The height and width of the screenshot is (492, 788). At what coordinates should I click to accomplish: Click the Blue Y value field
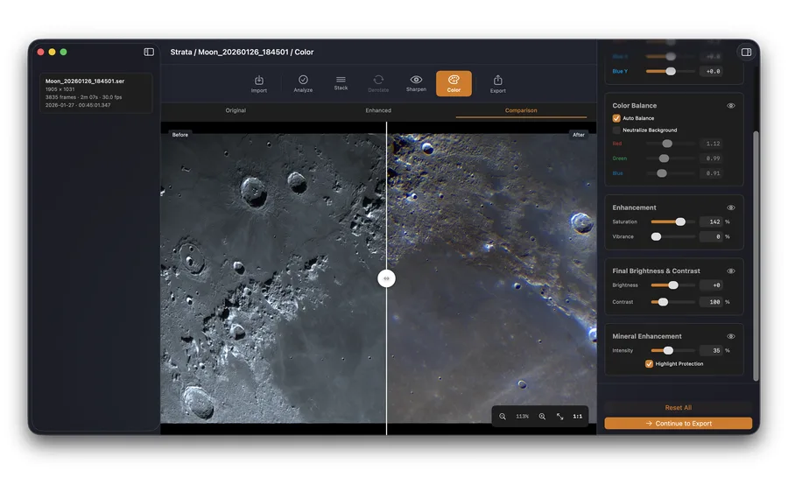point(712,72)
